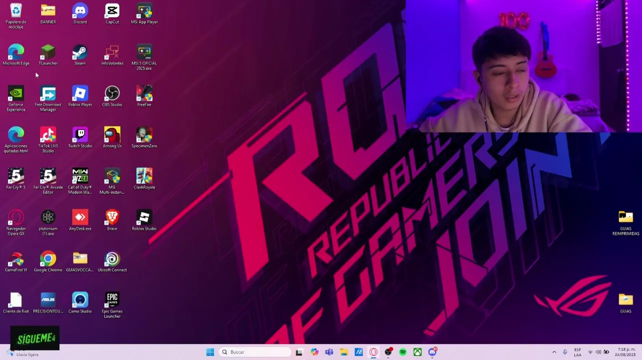Click the microphone tray icon
This screenshot has width=642, height=360.
(x=565, y=352)
